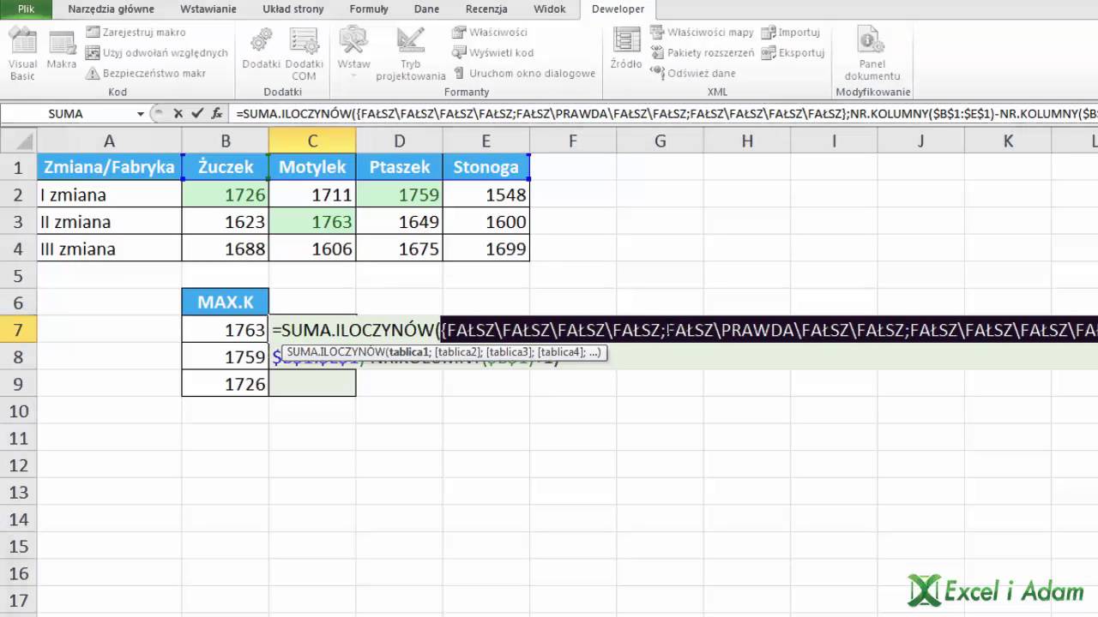Switch to Recenzja tab
1098x617 pixels.
pyautogui.click(x=486, y=9)
